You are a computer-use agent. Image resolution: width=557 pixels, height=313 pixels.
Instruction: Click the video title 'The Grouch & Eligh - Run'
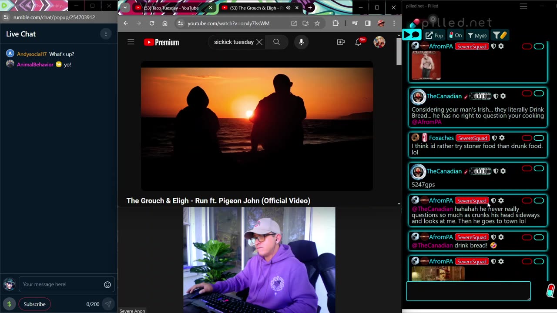click(x=218, y=200)
